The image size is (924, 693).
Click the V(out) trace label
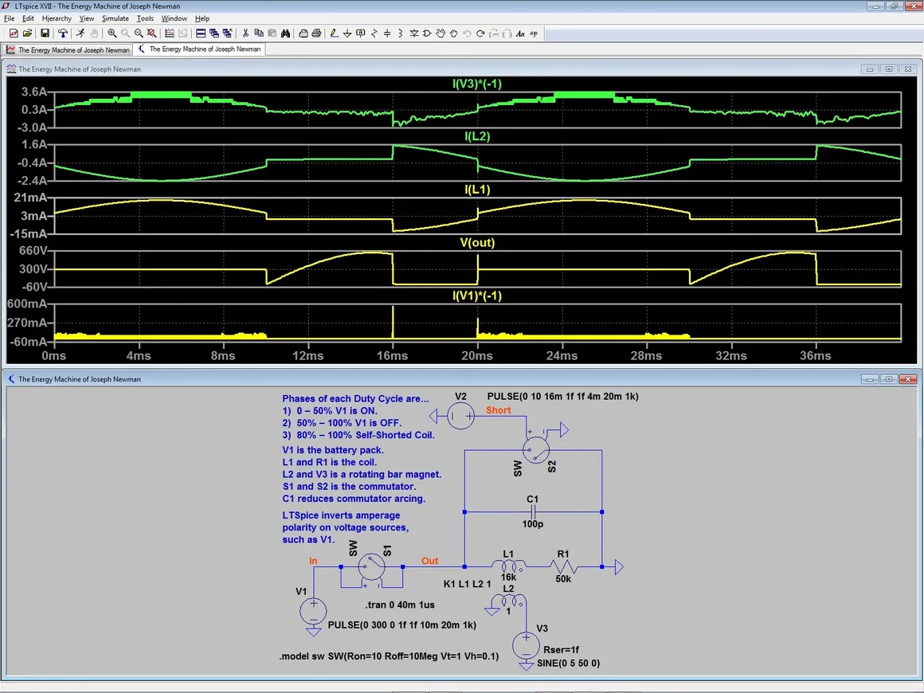pos(477,242)
